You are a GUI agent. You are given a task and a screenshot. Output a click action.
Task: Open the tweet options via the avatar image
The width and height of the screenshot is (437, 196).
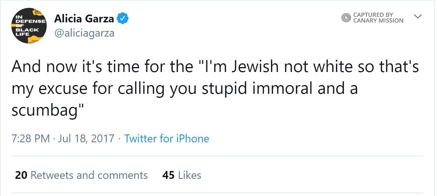point(28,26)
